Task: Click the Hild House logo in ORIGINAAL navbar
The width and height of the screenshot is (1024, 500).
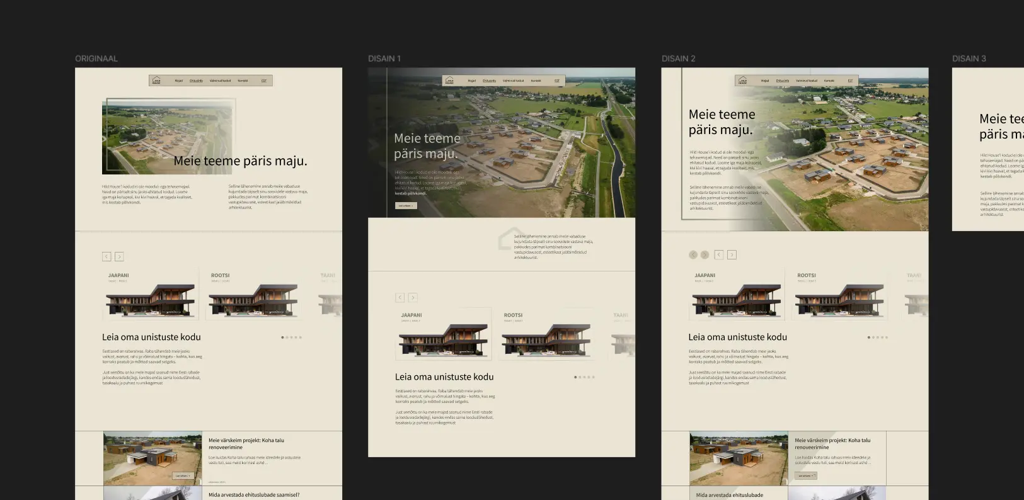Action: click(156, 81)
